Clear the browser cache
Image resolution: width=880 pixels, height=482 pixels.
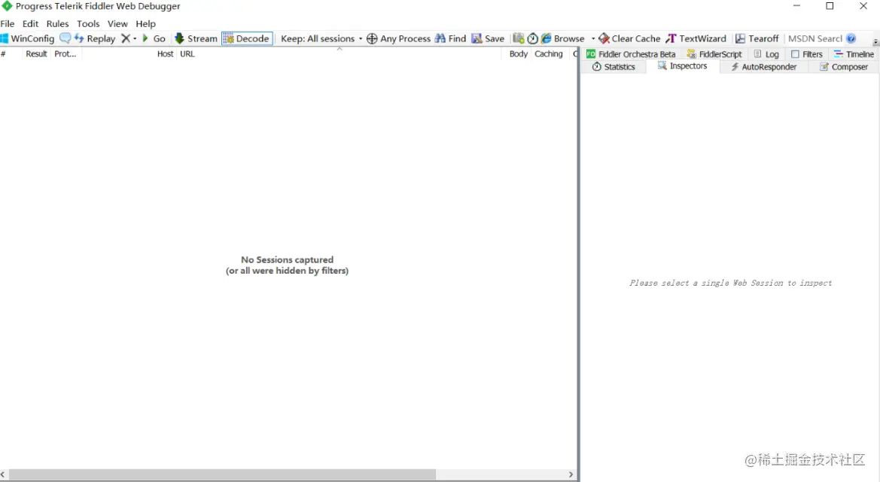point(629,38)
